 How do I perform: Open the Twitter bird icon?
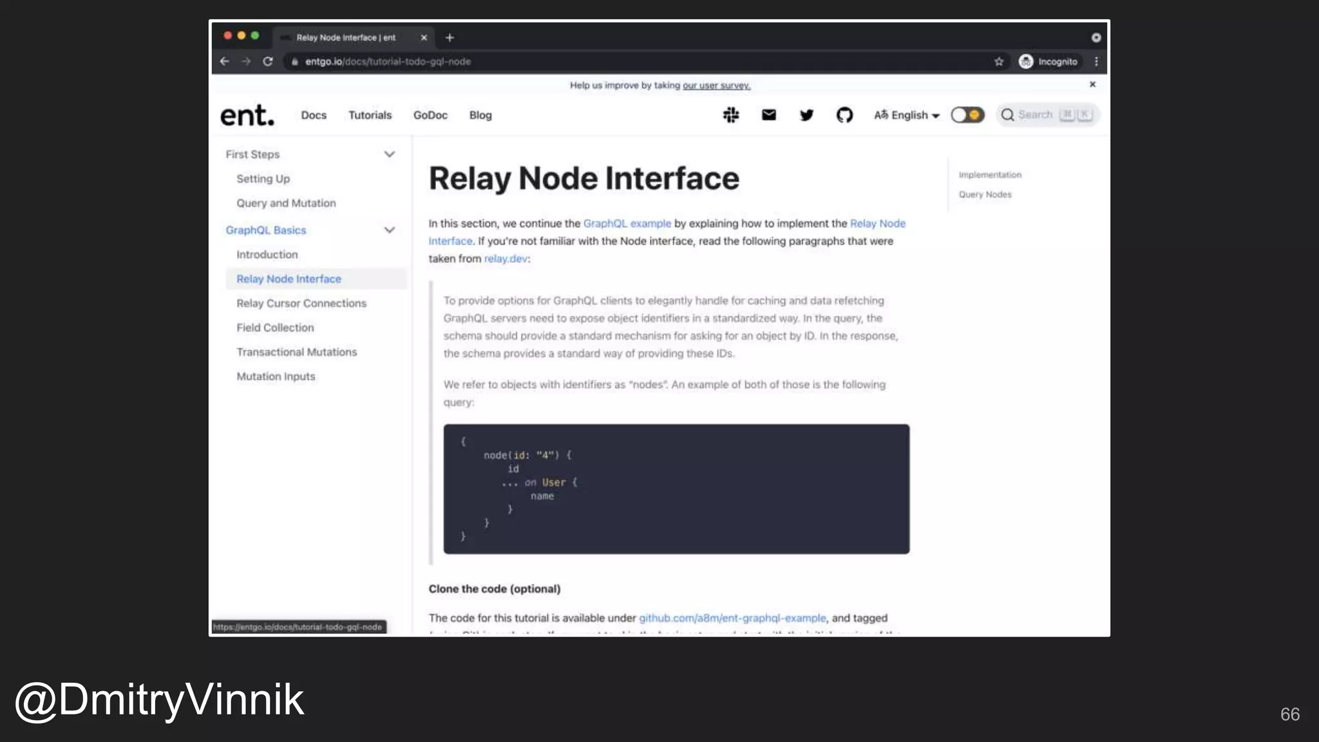click(x=806, y=115)
